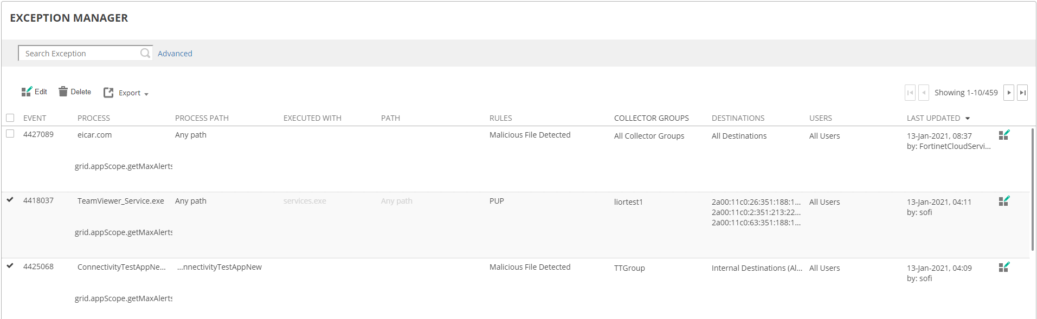Uncheck the TeamViewer_Service.exe row

click(x=10, y=200)
